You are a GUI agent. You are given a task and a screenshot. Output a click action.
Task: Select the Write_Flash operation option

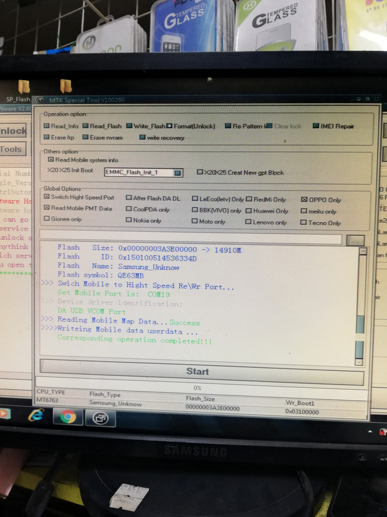(x=130, y=126)
